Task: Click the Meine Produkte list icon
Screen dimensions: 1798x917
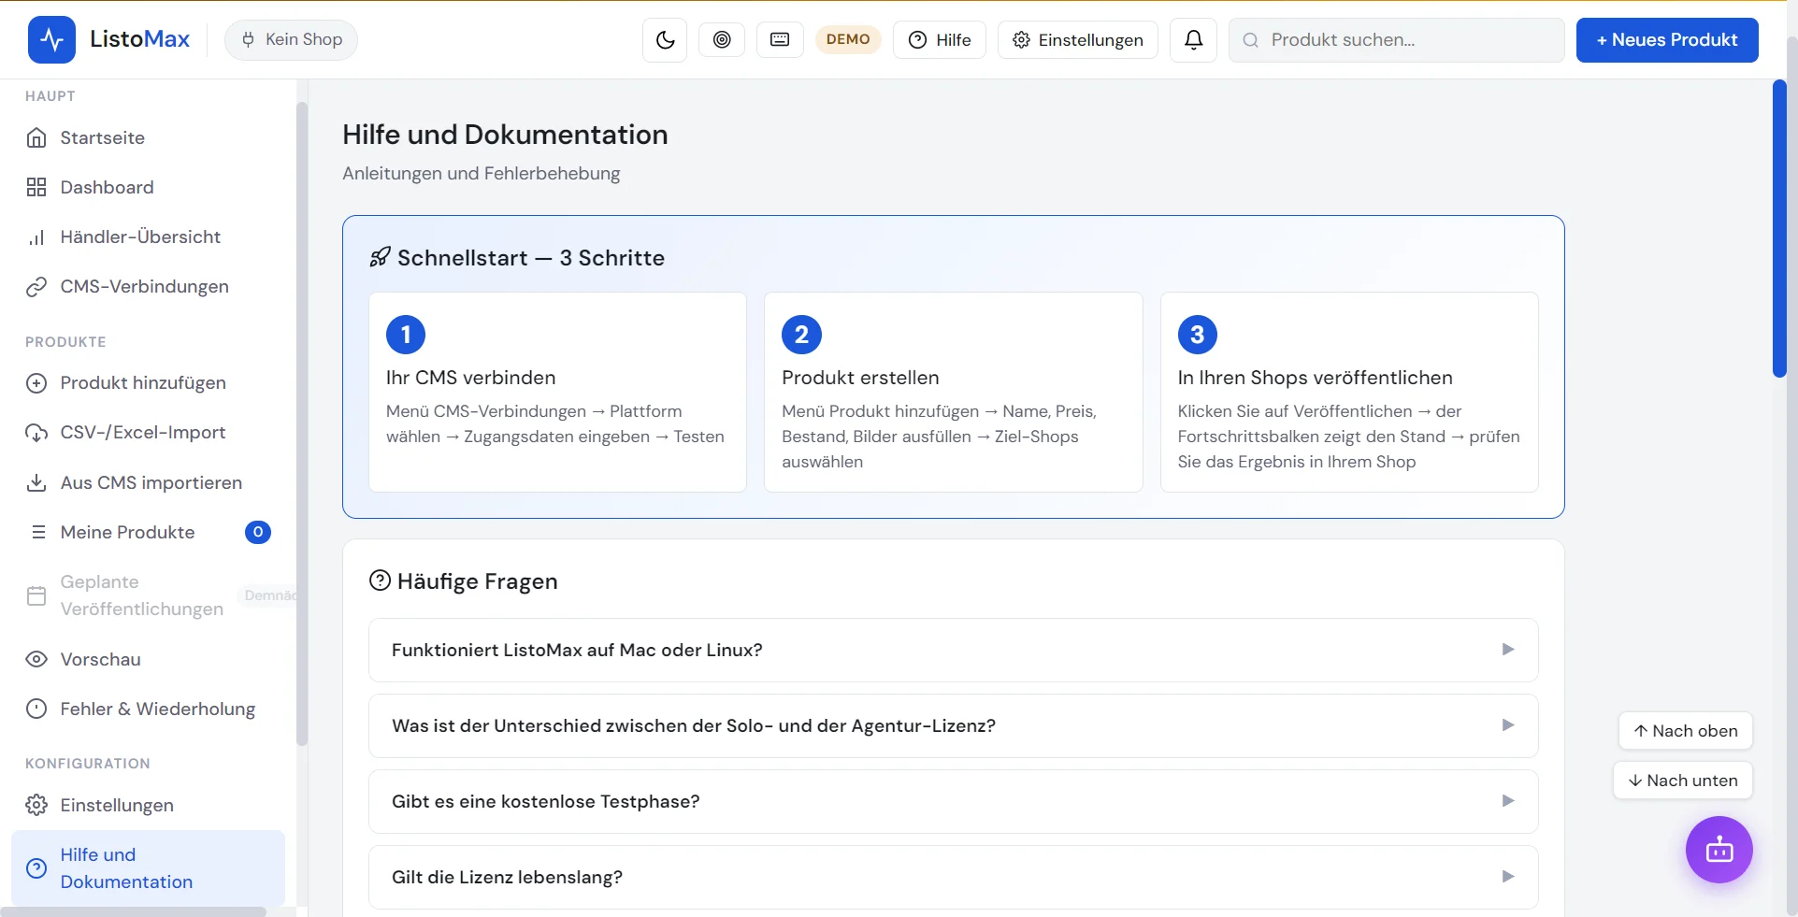Action: pyautogui.click(x=38, y=532)
